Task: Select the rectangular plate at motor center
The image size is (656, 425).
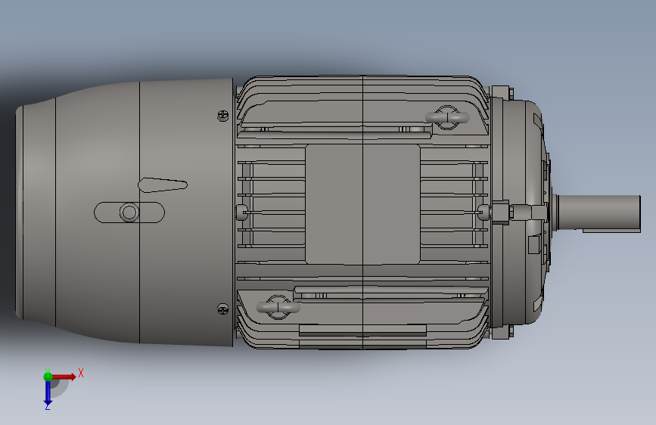Action: 362,204
